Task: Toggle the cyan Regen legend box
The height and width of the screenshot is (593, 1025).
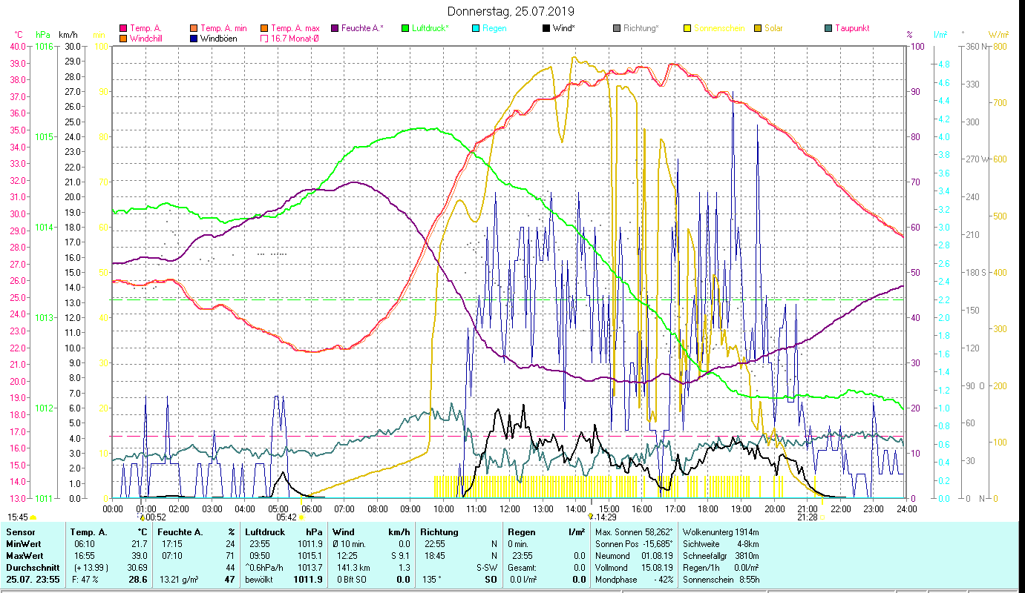Action: [x=477, y=29]
